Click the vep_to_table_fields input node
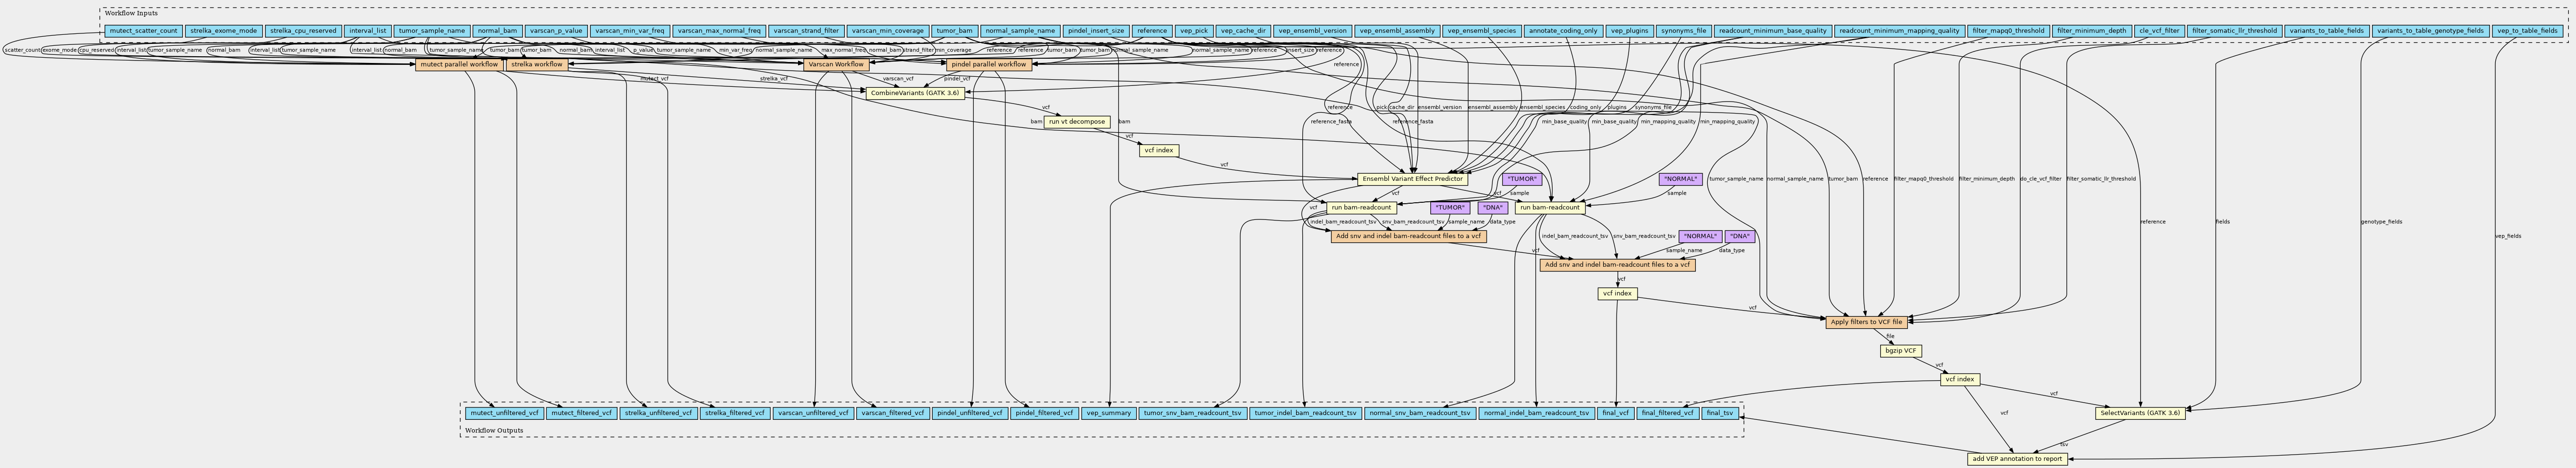Image resolution: width=2576 pixels, height=468 pixels. click(x=2527, y=31)
